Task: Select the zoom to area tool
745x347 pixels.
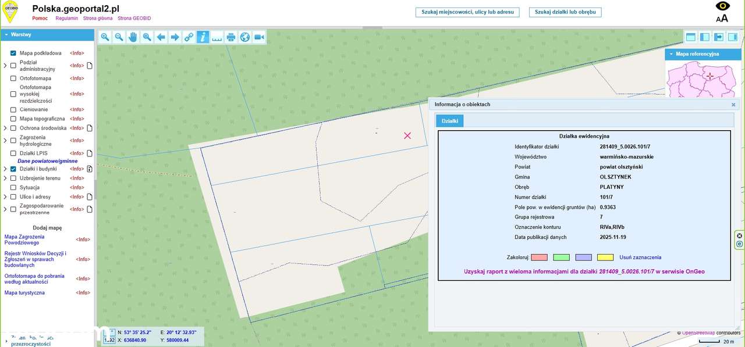Action: 147,37
